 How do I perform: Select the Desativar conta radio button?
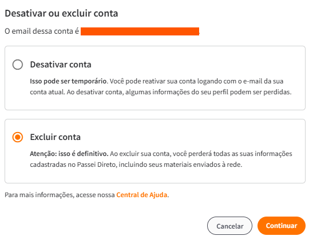18,65
